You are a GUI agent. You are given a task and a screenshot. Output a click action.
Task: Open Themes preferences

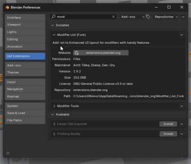coord(25,73)
